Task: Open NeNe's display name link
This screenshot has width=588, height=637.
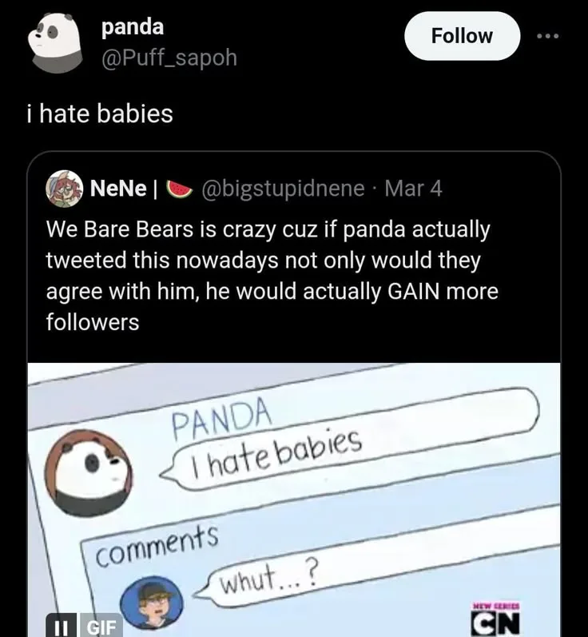Action: coord(119,189)
